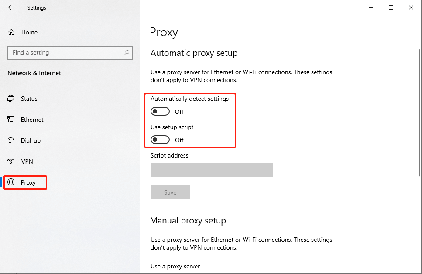The height and width of the screenshot is (274, 422).
Task: Select the VPN sidebar icon
Action: (10, 161)
